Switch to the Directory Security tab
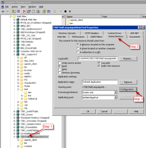 pyautogui.click(x=67, y=33)
